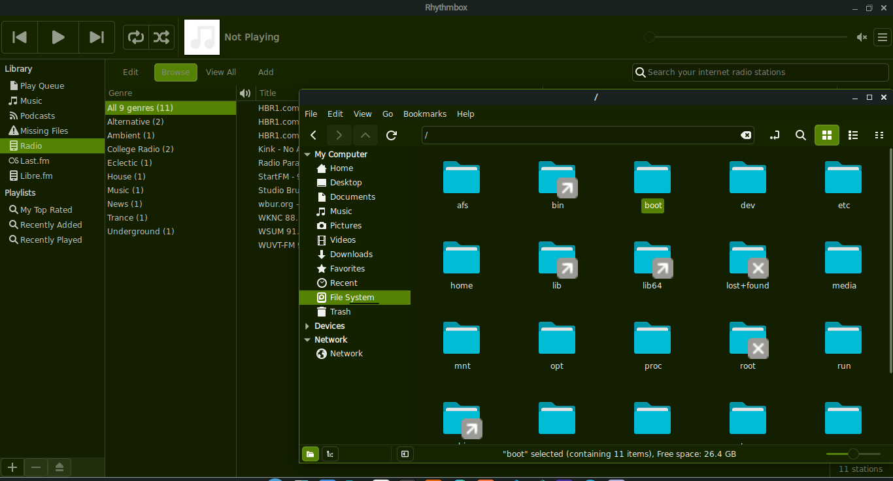Collapse the Network section header
The width and height of the screenshot is (893, 481).
pyautogui.click(x=307, y=340)
